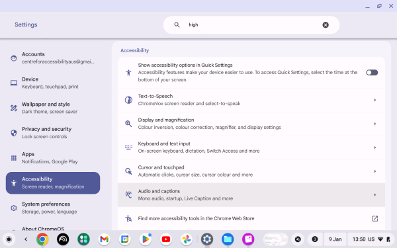This screenshot has height=248, width=397.
Task: Open Google Photos from the shelf
Action: coord(187,239)
